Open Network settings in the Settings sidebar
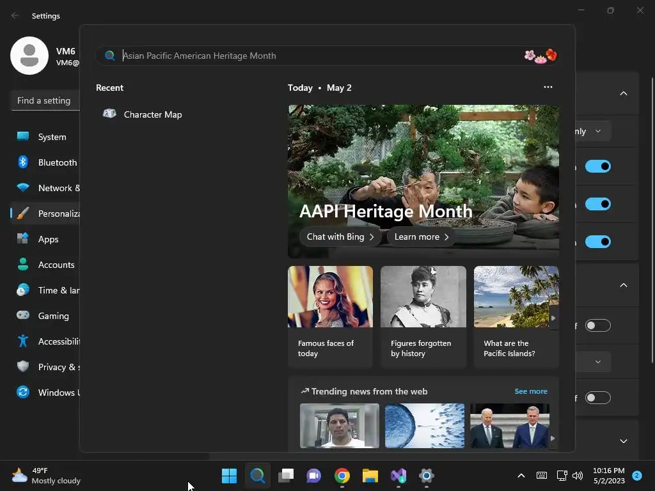 click(45, 188)
